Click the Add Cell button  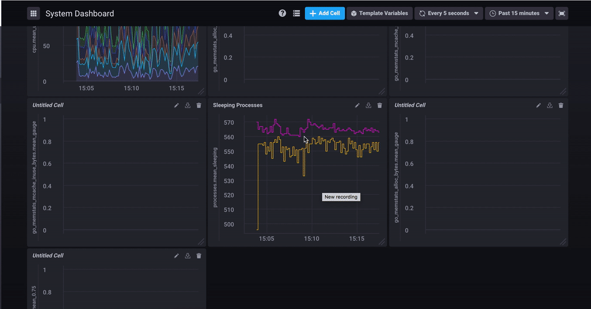324,13
